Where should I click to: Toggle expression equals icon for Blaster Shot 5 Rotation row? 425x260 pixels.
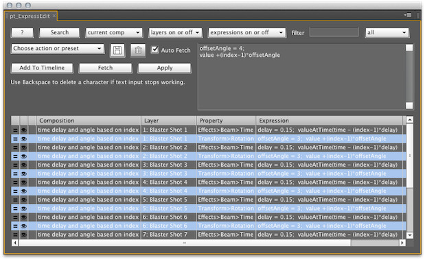pyautogui.click(x=16, y=209)
